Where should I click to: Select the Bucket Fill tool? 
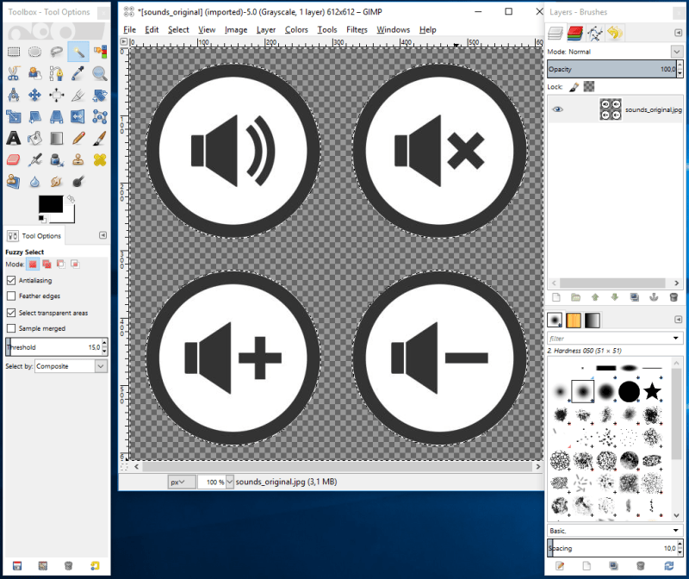(35, 138)
